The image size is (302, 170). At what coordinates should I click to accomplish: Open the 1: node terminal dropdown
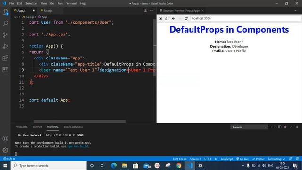249,127
